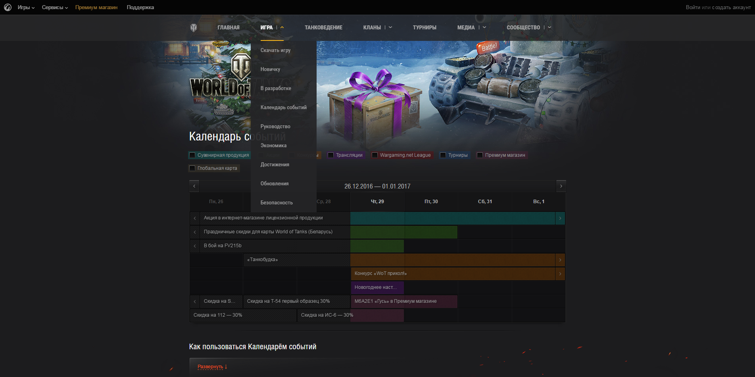
Task: Open the «Танкобудка» event bar
Action: coord(399,260)
